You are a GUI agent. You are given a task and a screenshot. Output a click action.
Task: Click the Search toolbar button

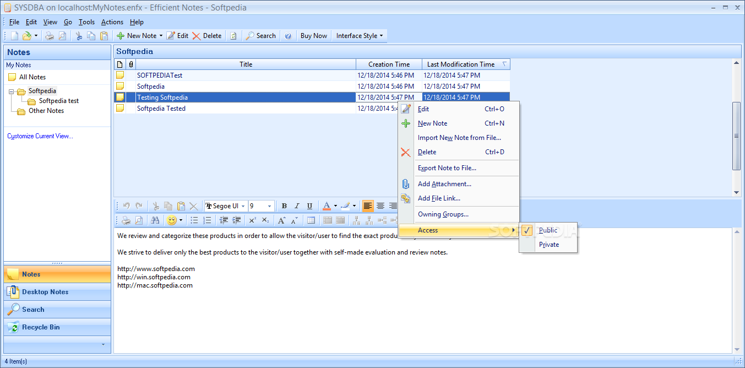[260, 36]
